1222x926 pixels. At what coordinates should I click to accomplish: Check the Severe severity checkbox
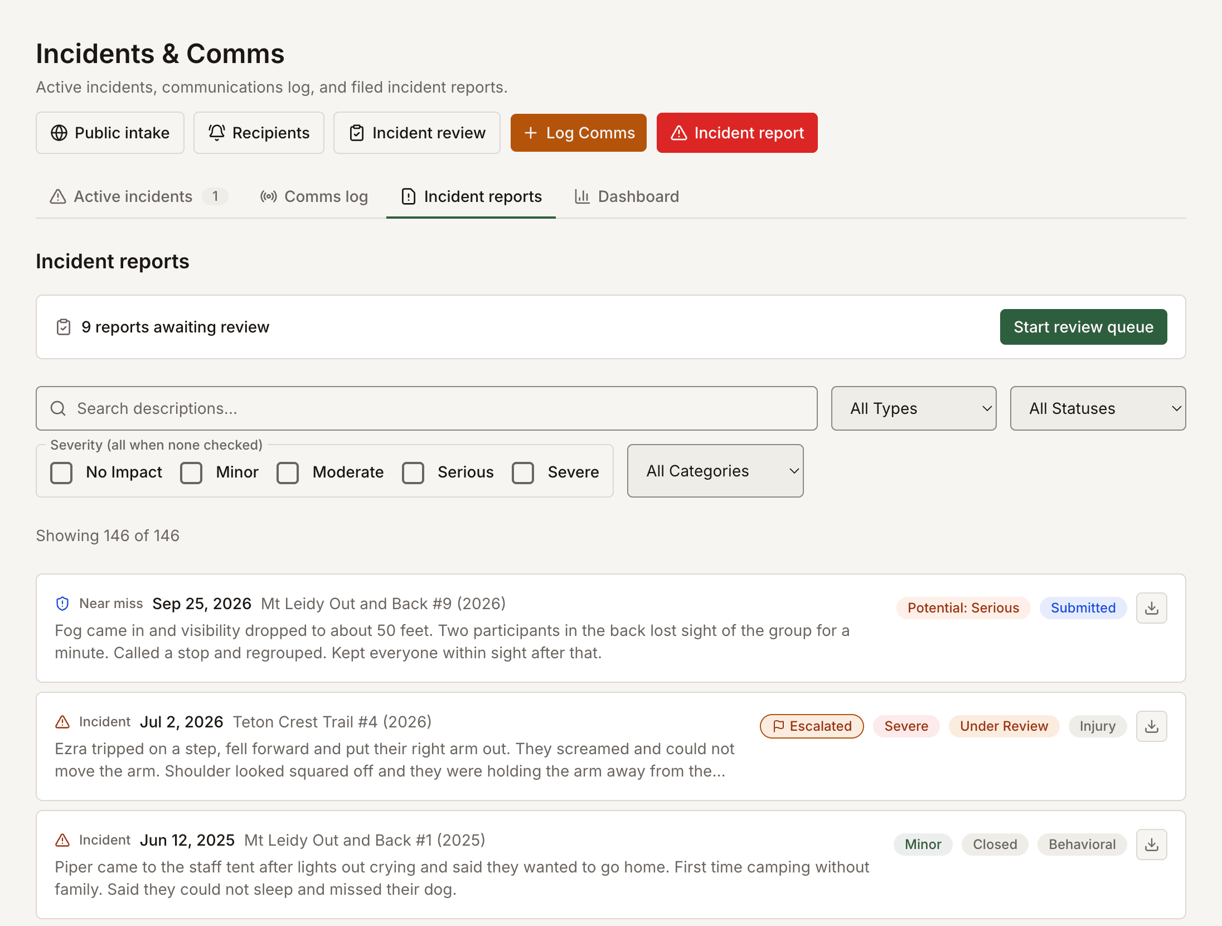tap(523, 472)
